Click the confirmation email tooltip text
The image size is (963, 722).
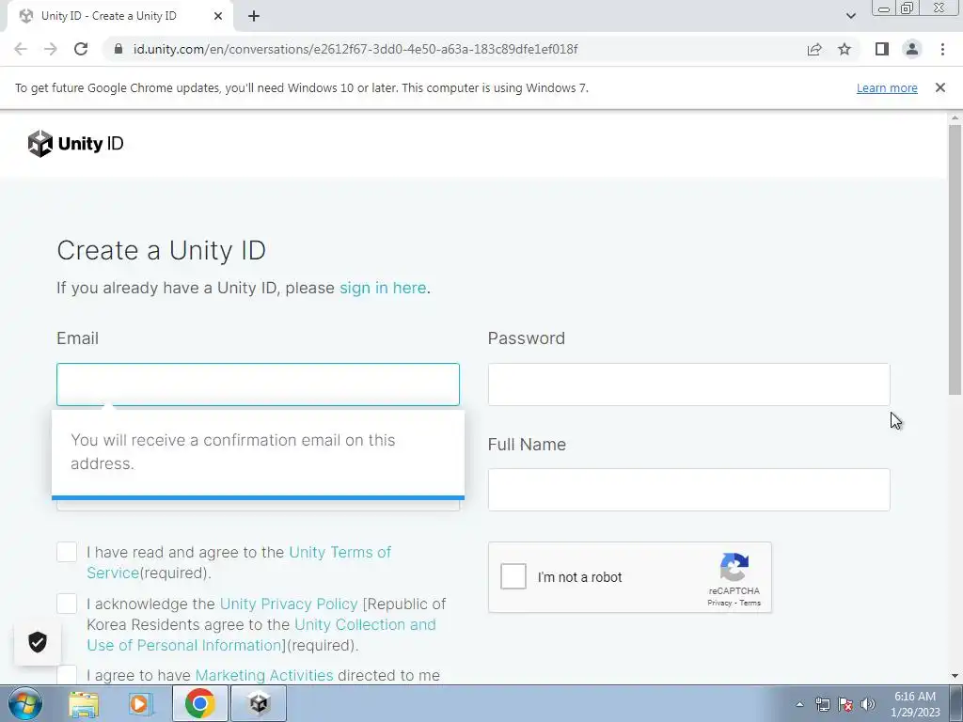point(233,452)
